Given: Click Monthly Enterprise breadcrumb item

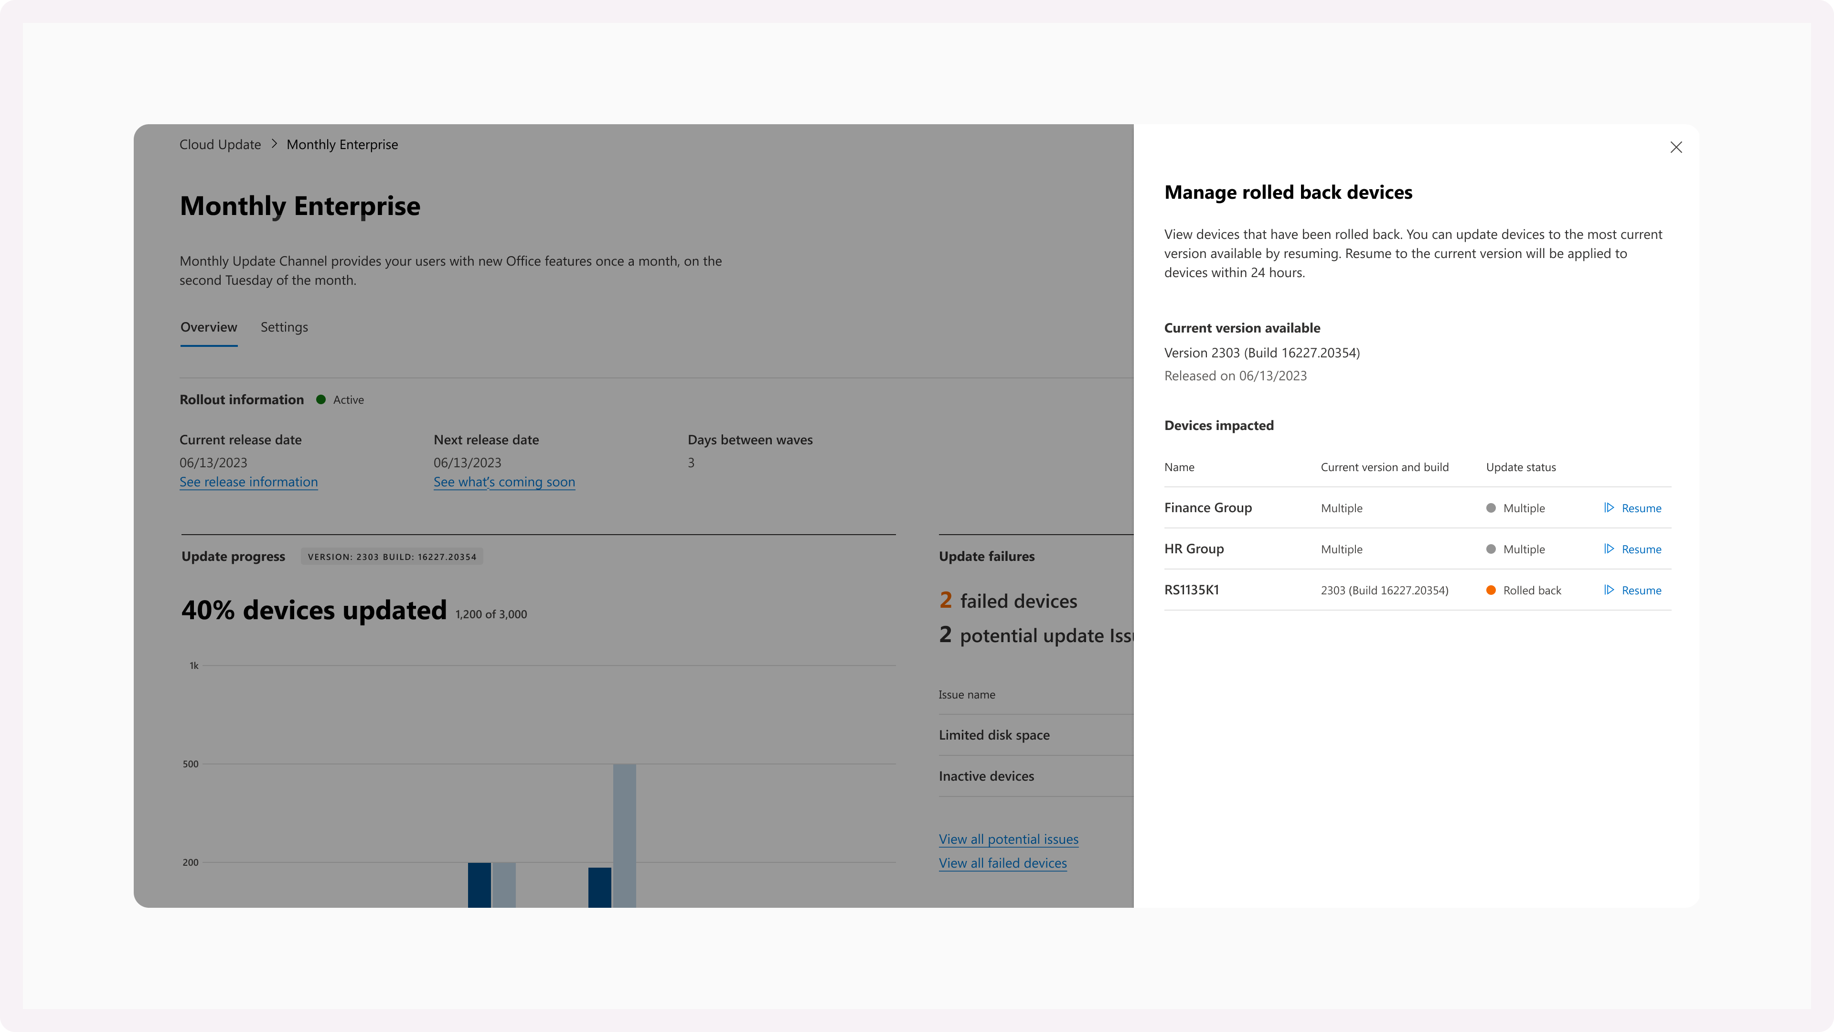Looking at the screenshot, I should coord(342,145).
